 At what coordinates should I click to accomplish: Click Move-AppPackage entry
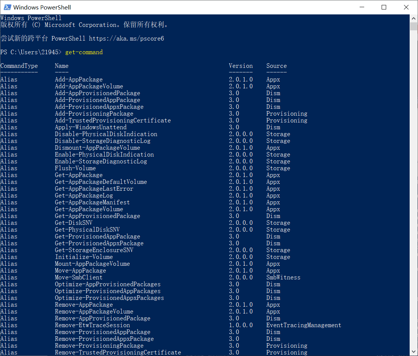(x=80, y=271)
